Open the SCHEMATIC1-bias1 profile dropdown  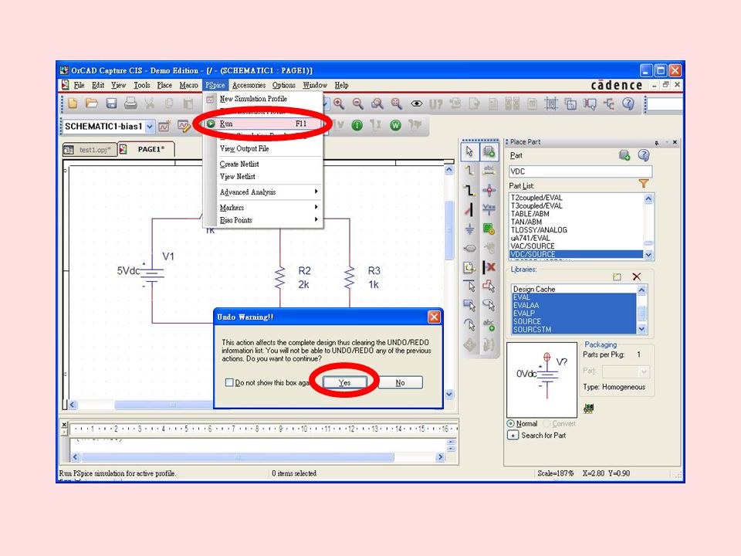tap(149, 126)
